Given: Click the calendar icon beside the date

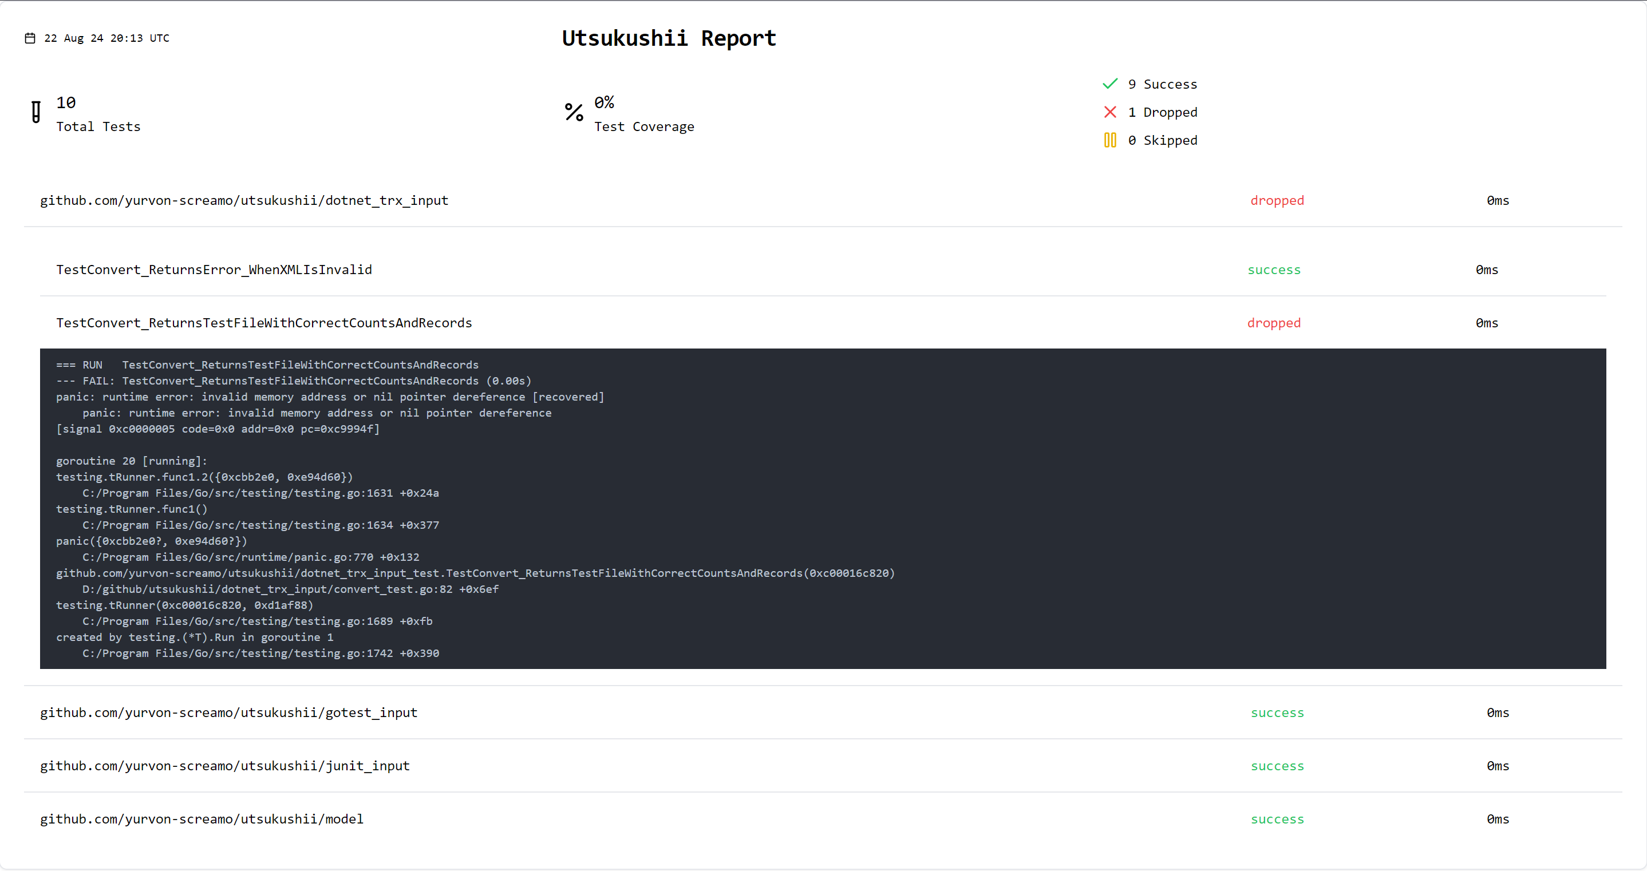Looking at the screenshot, I should (x=30, y=38).
